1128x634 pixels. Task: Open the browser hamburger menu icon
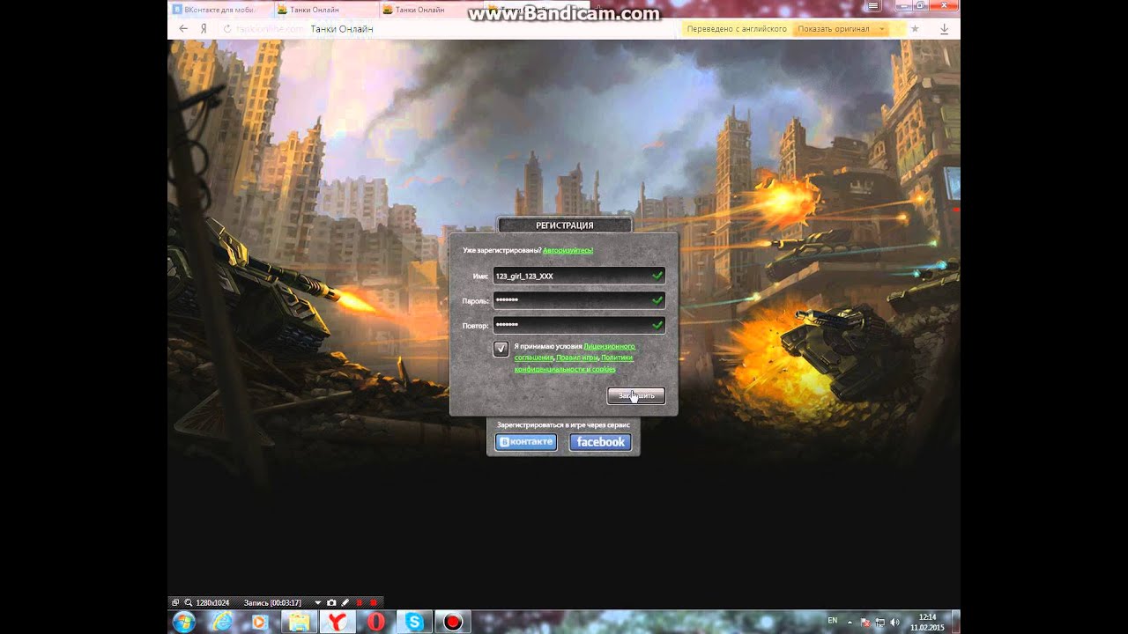pos(873,6)
